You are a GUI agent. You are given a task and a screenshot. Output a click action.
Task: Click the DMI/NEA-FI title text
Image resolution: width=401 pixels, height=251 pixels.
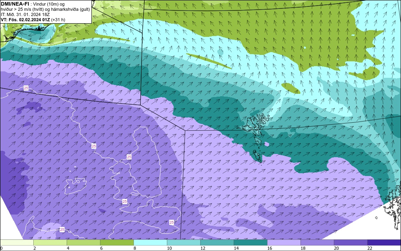pos(15,4)
